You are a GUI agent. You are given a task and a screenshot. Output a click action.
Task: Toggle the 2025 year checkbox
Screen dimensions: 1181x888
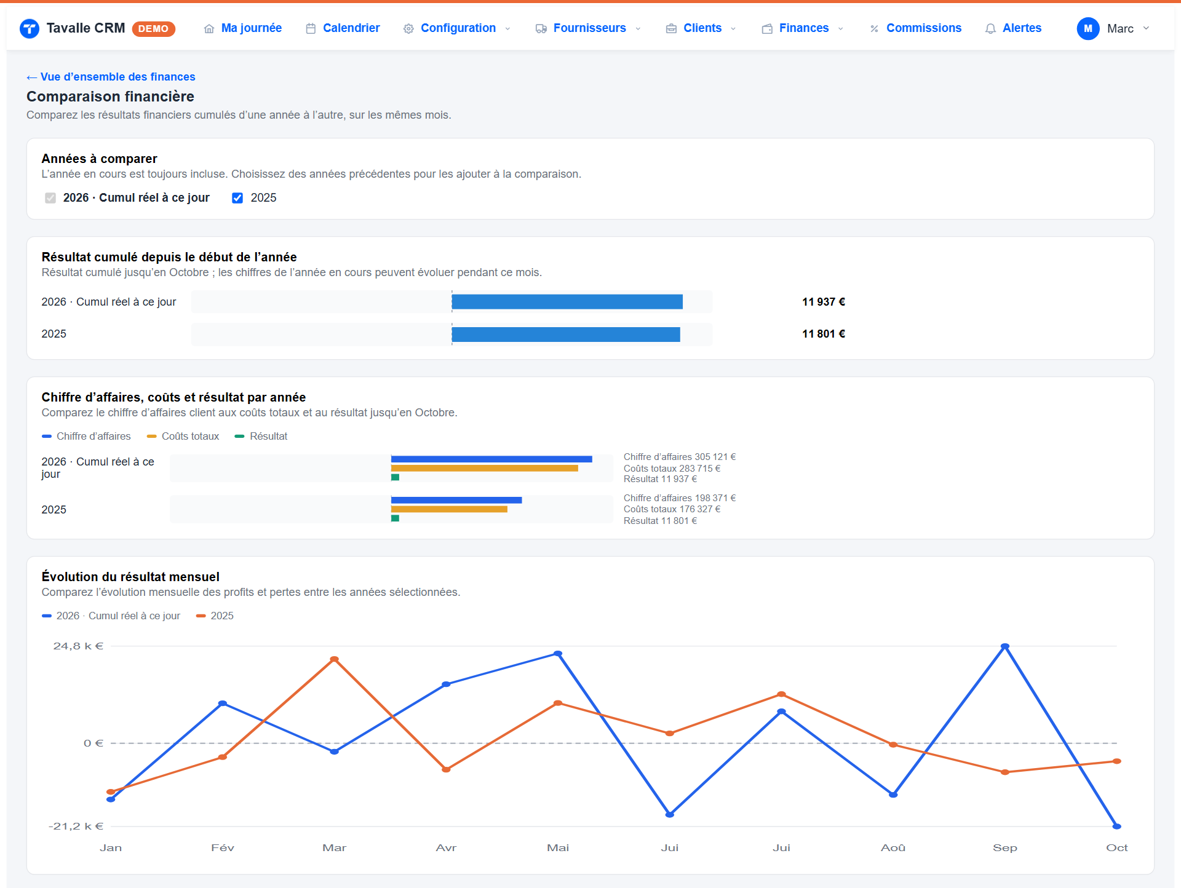[237, 198]
